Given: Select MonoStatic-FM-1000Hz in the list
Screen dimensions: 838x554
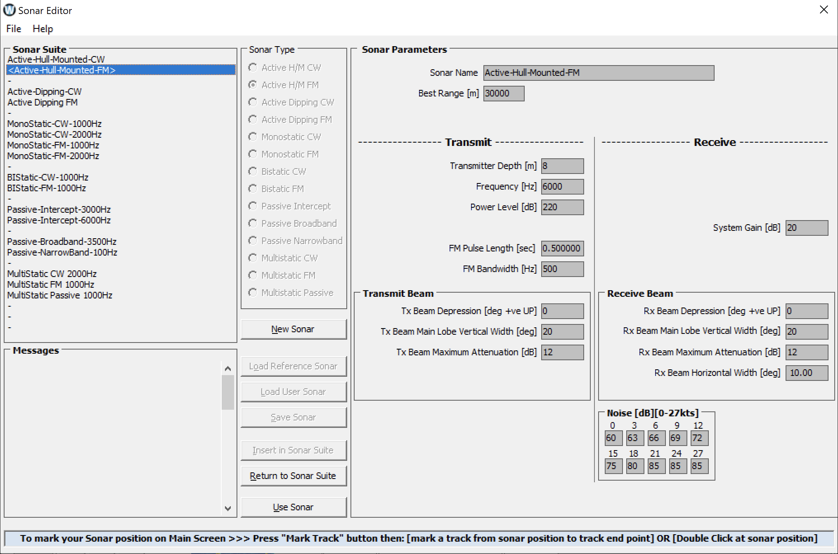Looking at the screenshot, I should click(x=121, y=145).
